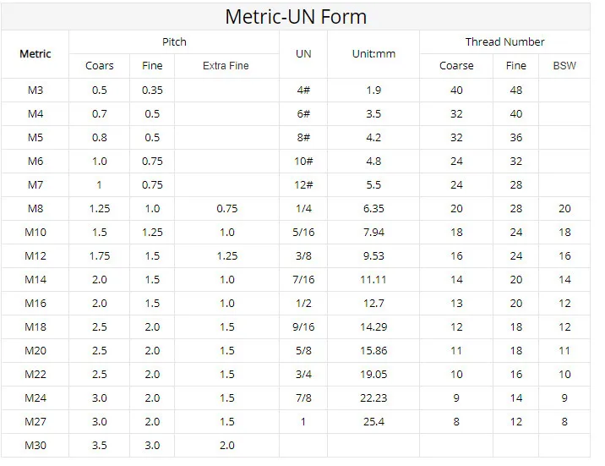Click the 9/16 UN size cell
Image resolution: width=605 pixels, height=466 pixels.
(x=303, y=327)
